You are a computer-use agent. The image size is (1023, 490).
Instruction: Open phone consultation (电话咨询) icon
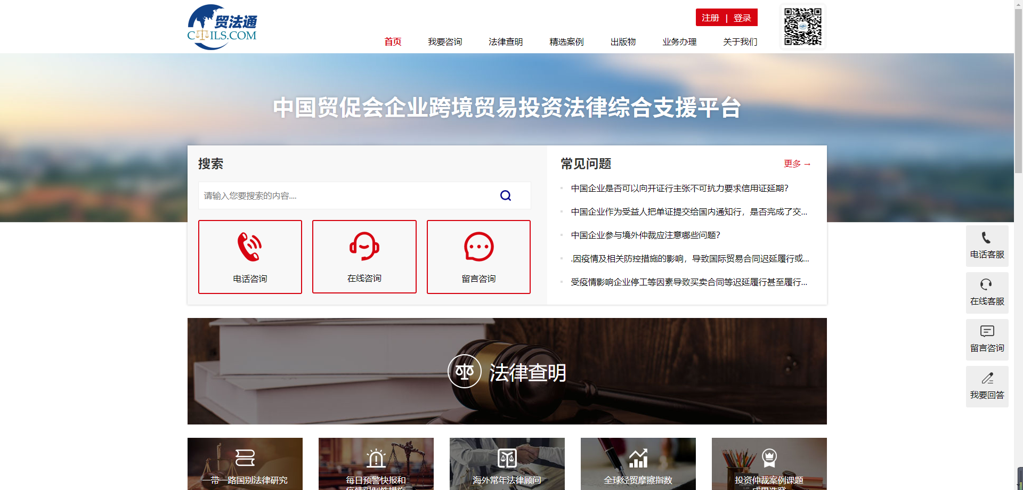tap(249, 247)
